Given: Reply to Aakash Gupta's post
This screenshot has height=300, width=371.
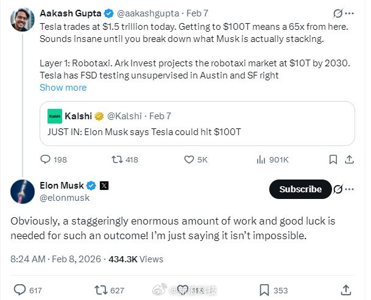Looking at the screenshot, I should tap(45, 159).
